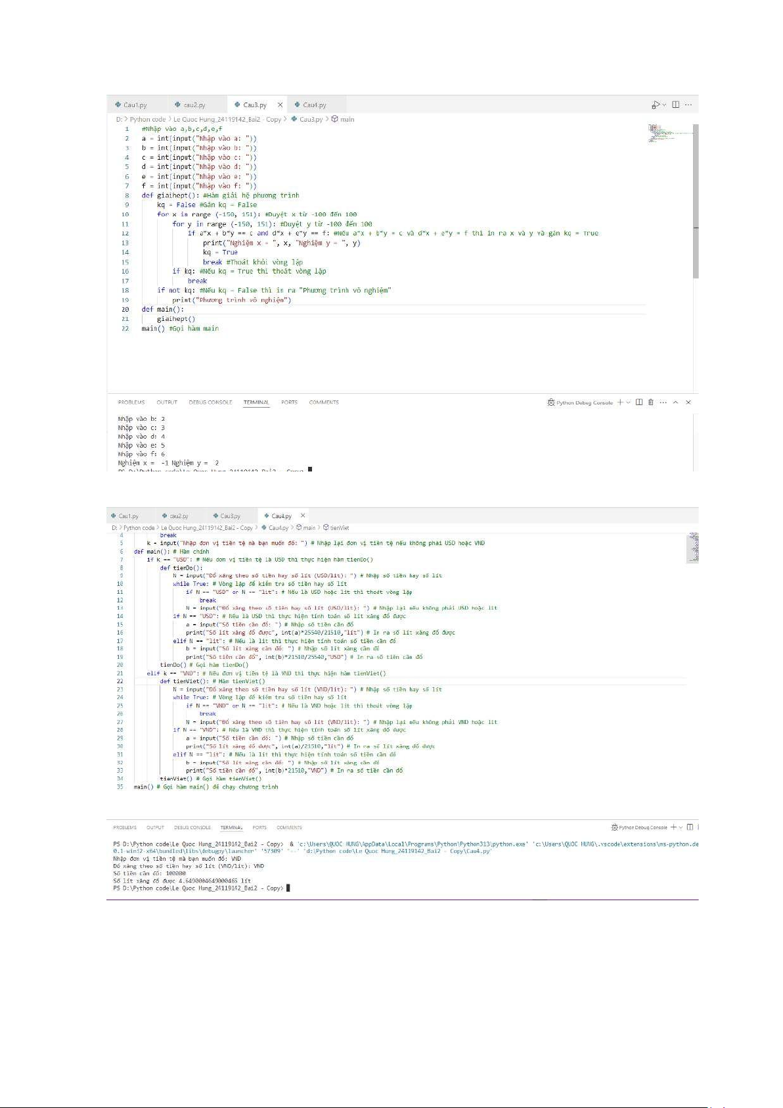Click the minimap of the Cau4.py editor
The image size is (783, 1108).
pos(693,548)
